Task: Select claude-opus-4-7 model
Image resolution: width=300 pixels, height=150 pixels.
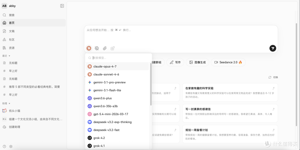Action: click(x=117, y=66)
